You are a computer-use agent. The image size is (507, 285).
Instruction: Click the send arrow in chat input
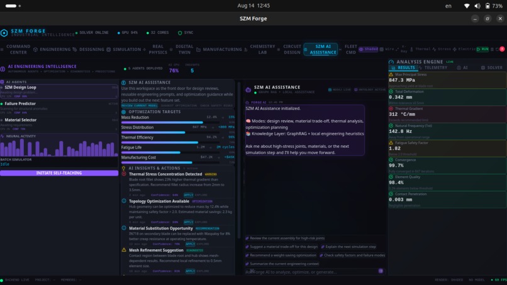pos(381,271)
